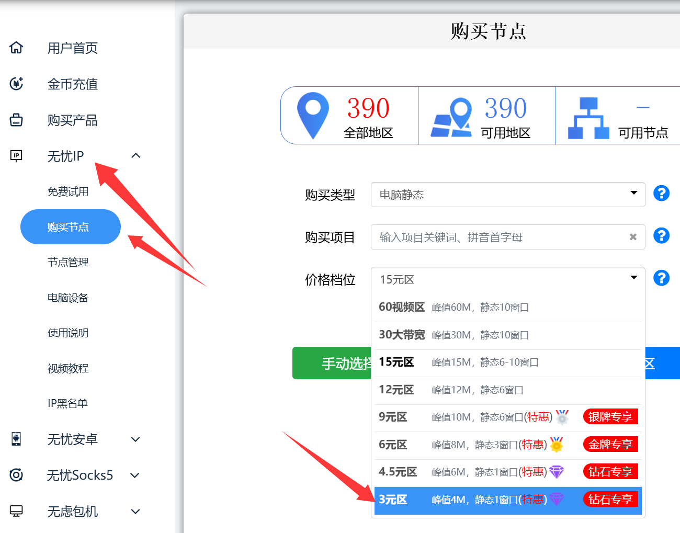Click the coin recharge icon beside 金币充值
The height and width of the screenshot is (533, 680).
[x=17, y=84]
